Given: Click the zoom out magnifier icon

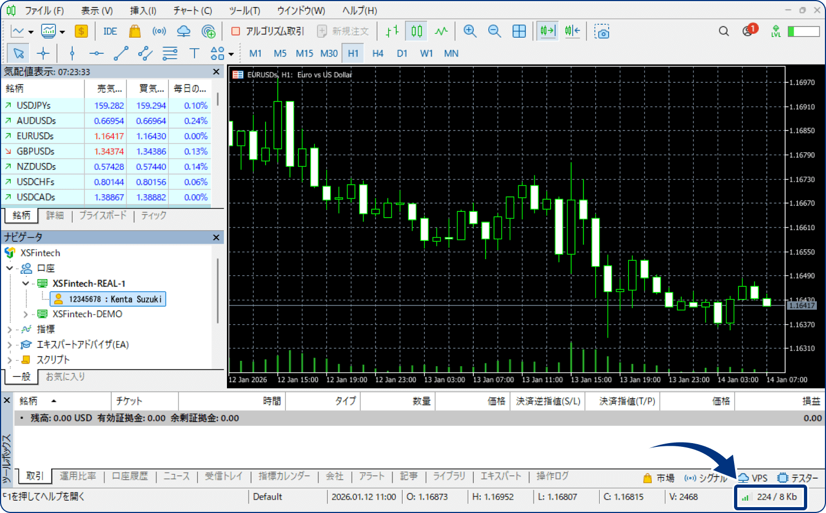Looking at the screenshot, I should tap(494, 31).
